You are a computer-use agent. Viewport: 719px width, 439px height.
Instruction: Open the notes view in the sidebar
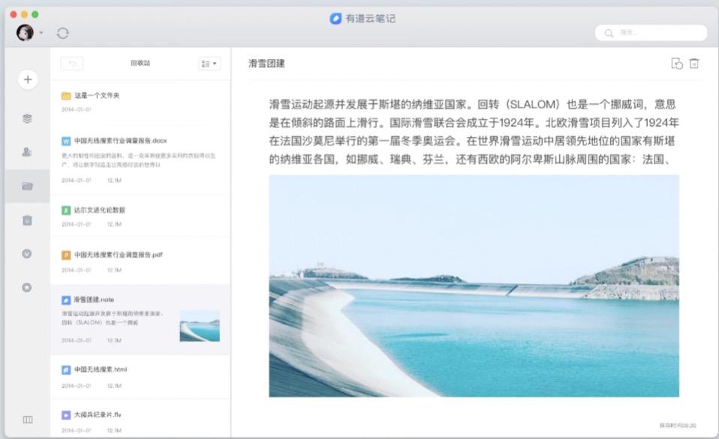click(27, 118)
